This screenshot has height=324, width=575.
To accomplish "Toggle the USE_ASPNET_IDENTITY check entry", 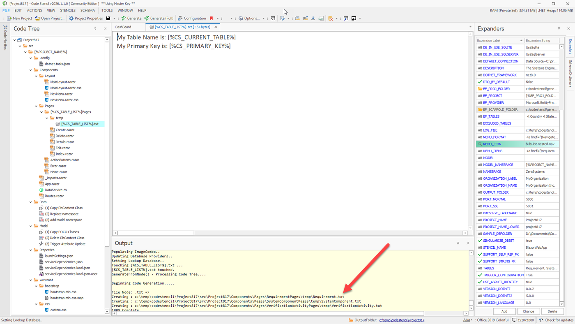I will tap(480, 282).
